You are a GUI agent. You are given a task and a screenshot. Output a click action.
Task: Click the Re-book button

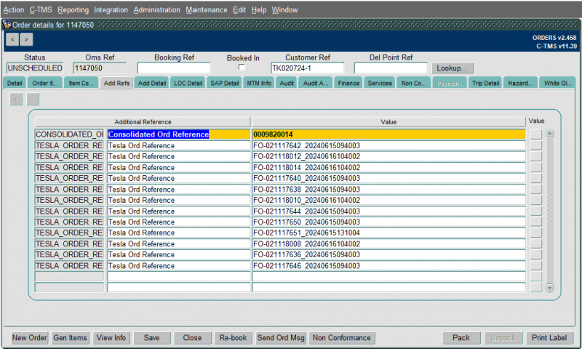pos(233,338)
